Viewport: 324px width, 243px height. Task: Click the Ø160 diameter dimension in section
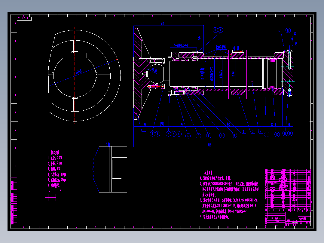233,74
